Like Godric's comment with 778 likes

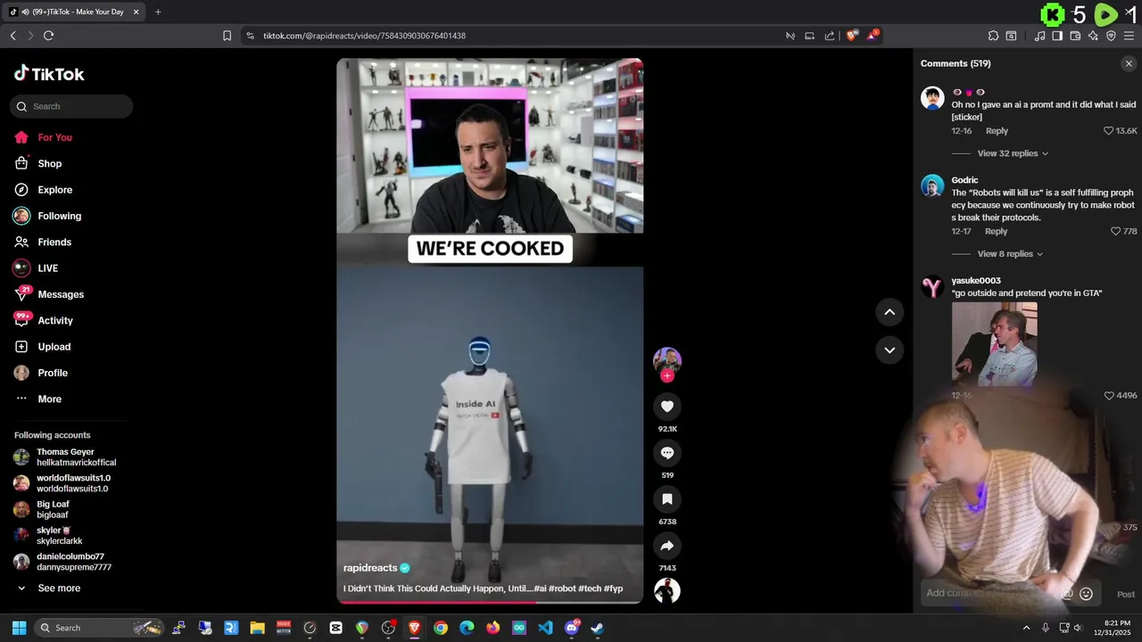[x=1115, y=232]
